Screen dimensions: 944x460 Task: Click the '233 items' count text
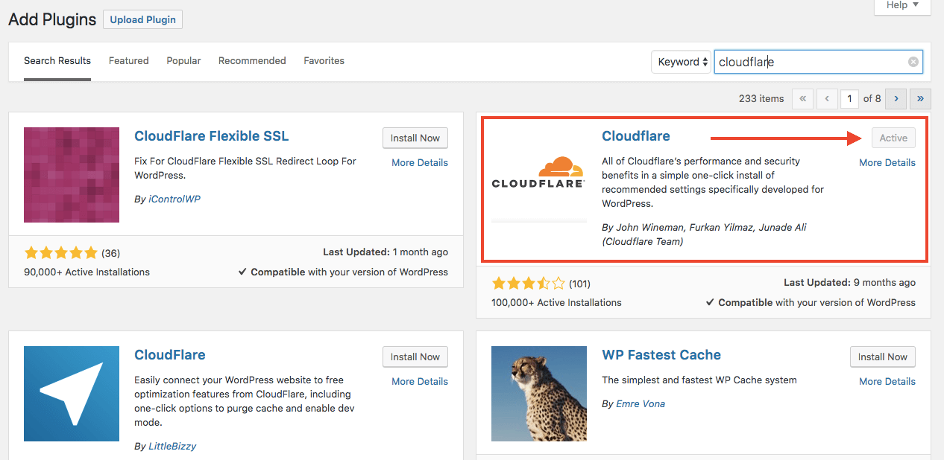pyautogui.click(x=761, y=98)
